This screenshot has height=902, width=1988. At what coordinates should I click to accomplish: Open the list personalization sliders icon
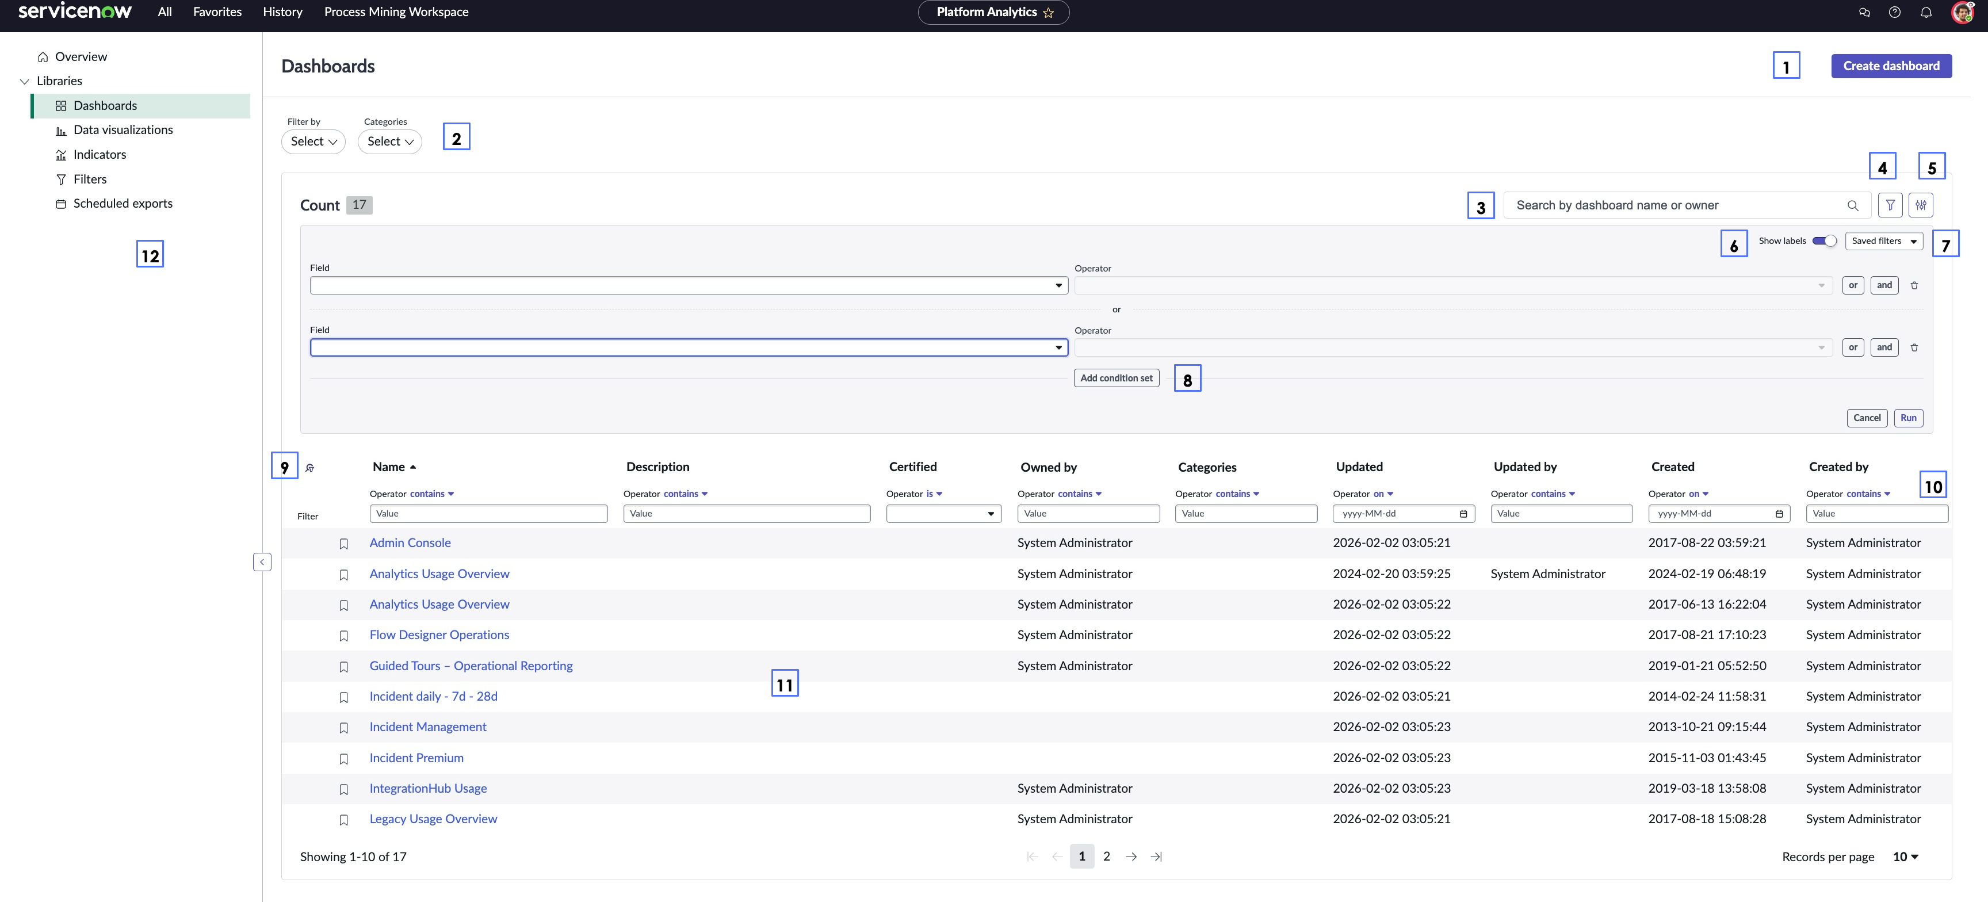[1921, 205]
